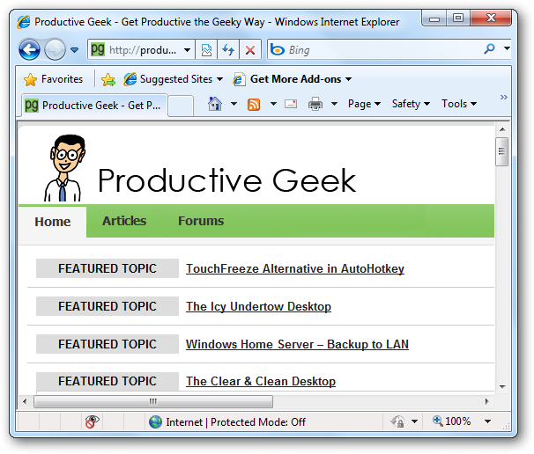534x454 pixels.
Task: Click the Bing logo icon
Action: (278, 49)
